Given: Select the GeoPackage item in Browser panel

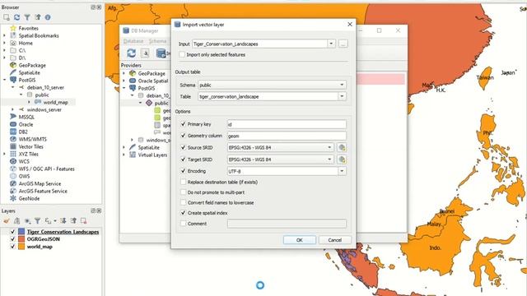Looking at the screenshot, I should coord(32,65).
